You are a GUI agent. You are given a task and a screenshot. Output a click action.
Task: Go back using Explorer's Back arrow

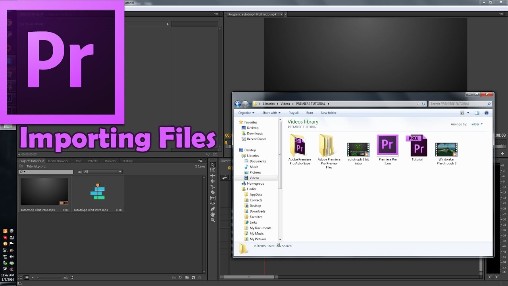(238, 104)
